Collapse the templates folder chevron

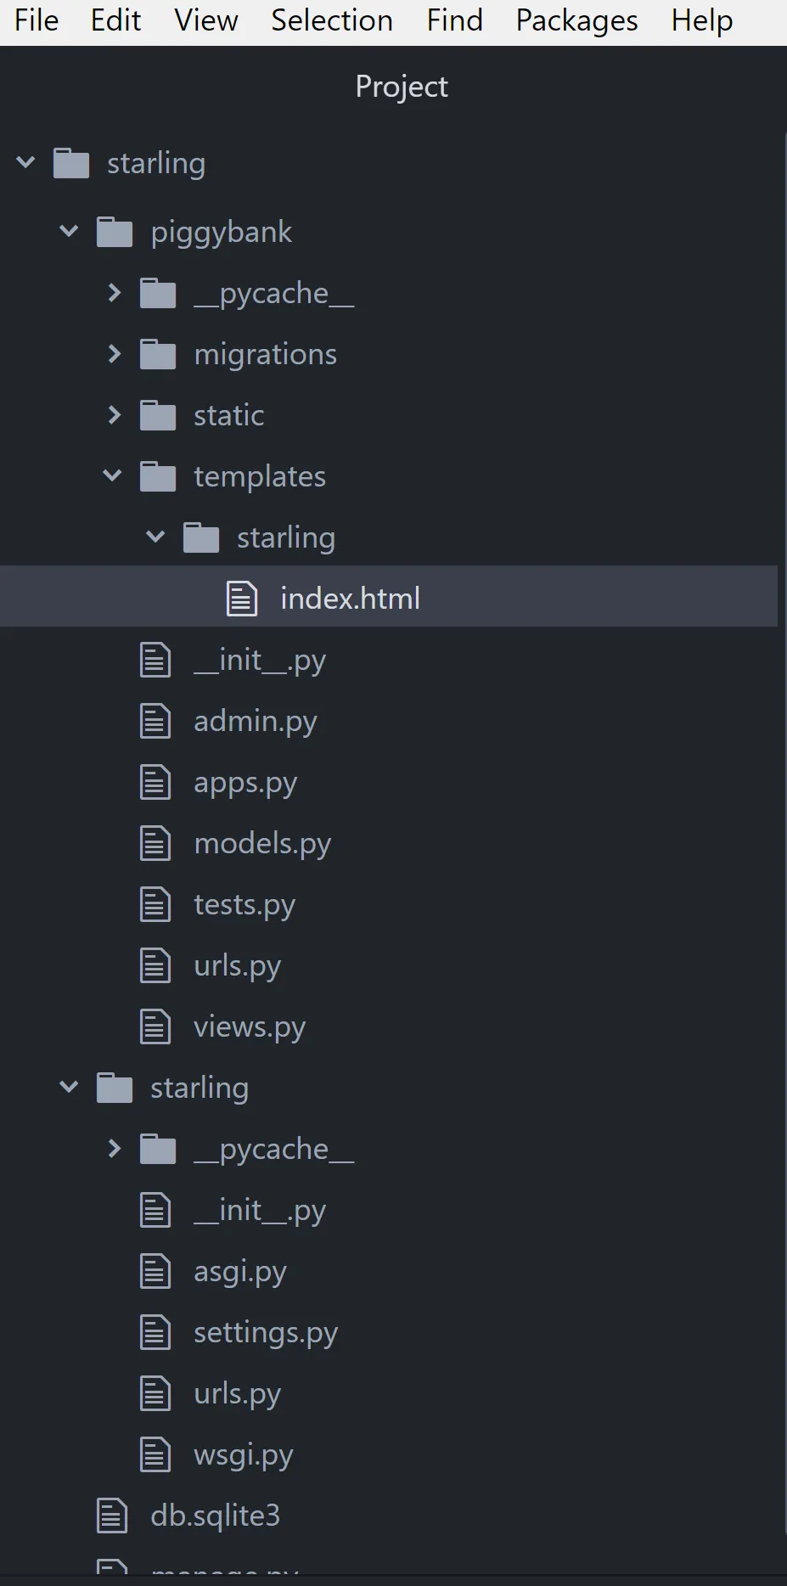pyautogui.click(x=113, y=476)
